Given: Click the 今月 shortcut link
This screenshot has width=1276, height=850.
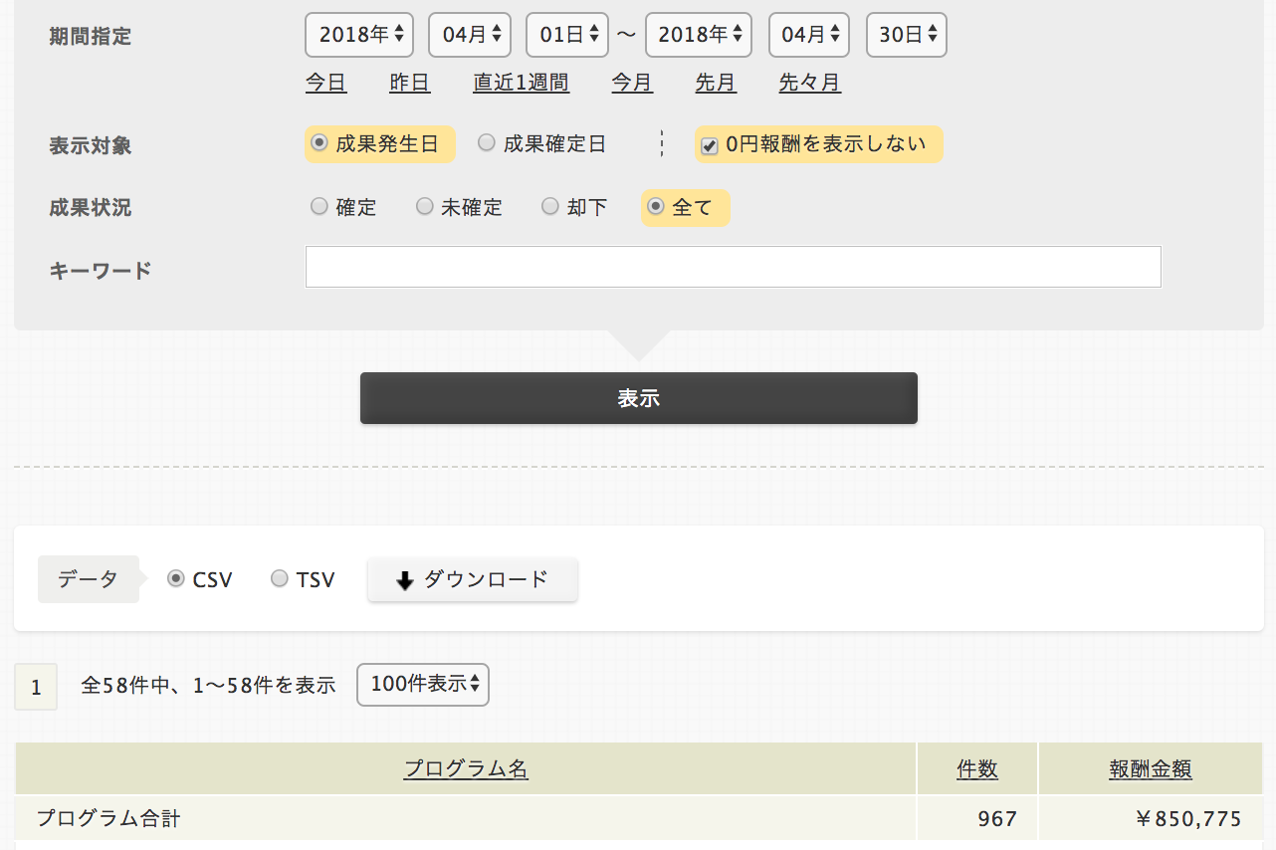Looking at the screenshot, I should pyautogui.click(x=632, y=83).
